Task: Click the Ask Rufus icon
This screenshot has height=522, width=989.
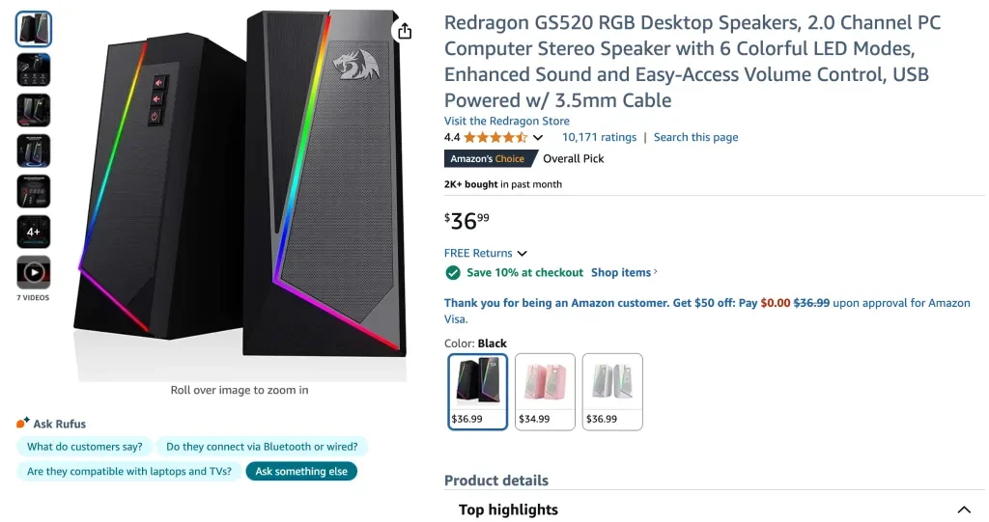Action: [23, 424]
